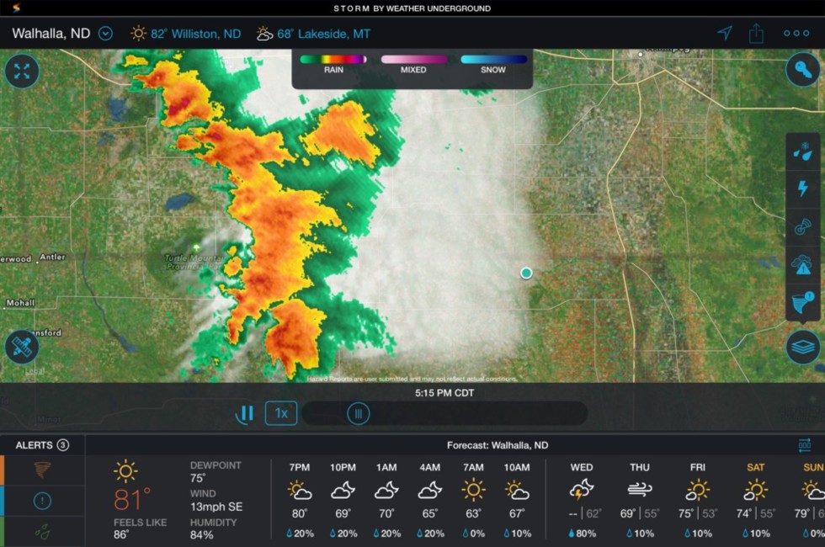Switch to Lakeside, MT location
The width and height of the screenshot is (825, 547).
point(313,34)
